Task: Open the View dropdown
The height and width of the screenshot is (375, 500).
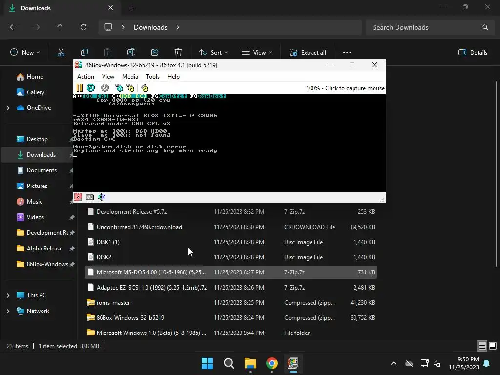Action: [x=257, y=53]
